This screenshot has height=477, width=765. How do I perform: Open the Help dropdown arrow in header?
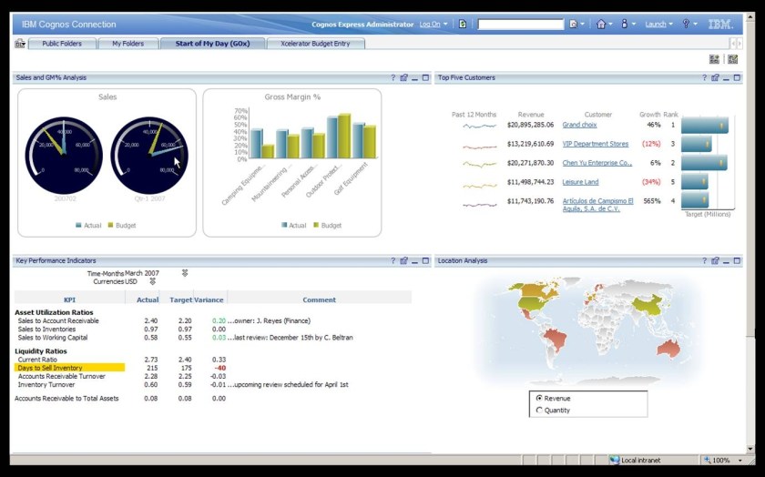695,25
